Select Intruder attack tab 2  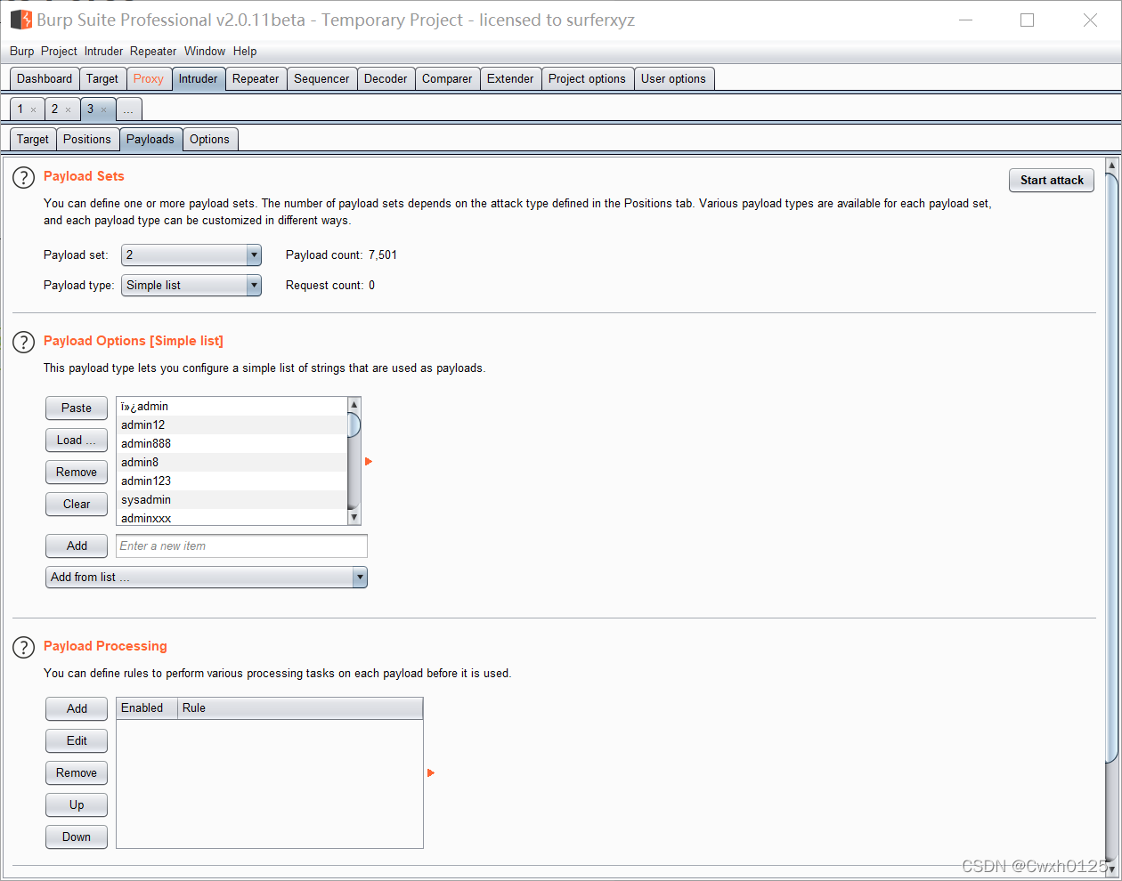pos(54,109)
